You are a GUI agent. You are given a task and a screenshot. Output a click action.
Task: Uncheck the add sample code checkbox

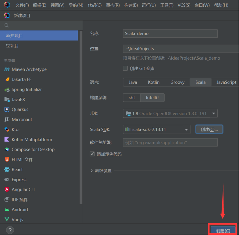pos(92,154)
